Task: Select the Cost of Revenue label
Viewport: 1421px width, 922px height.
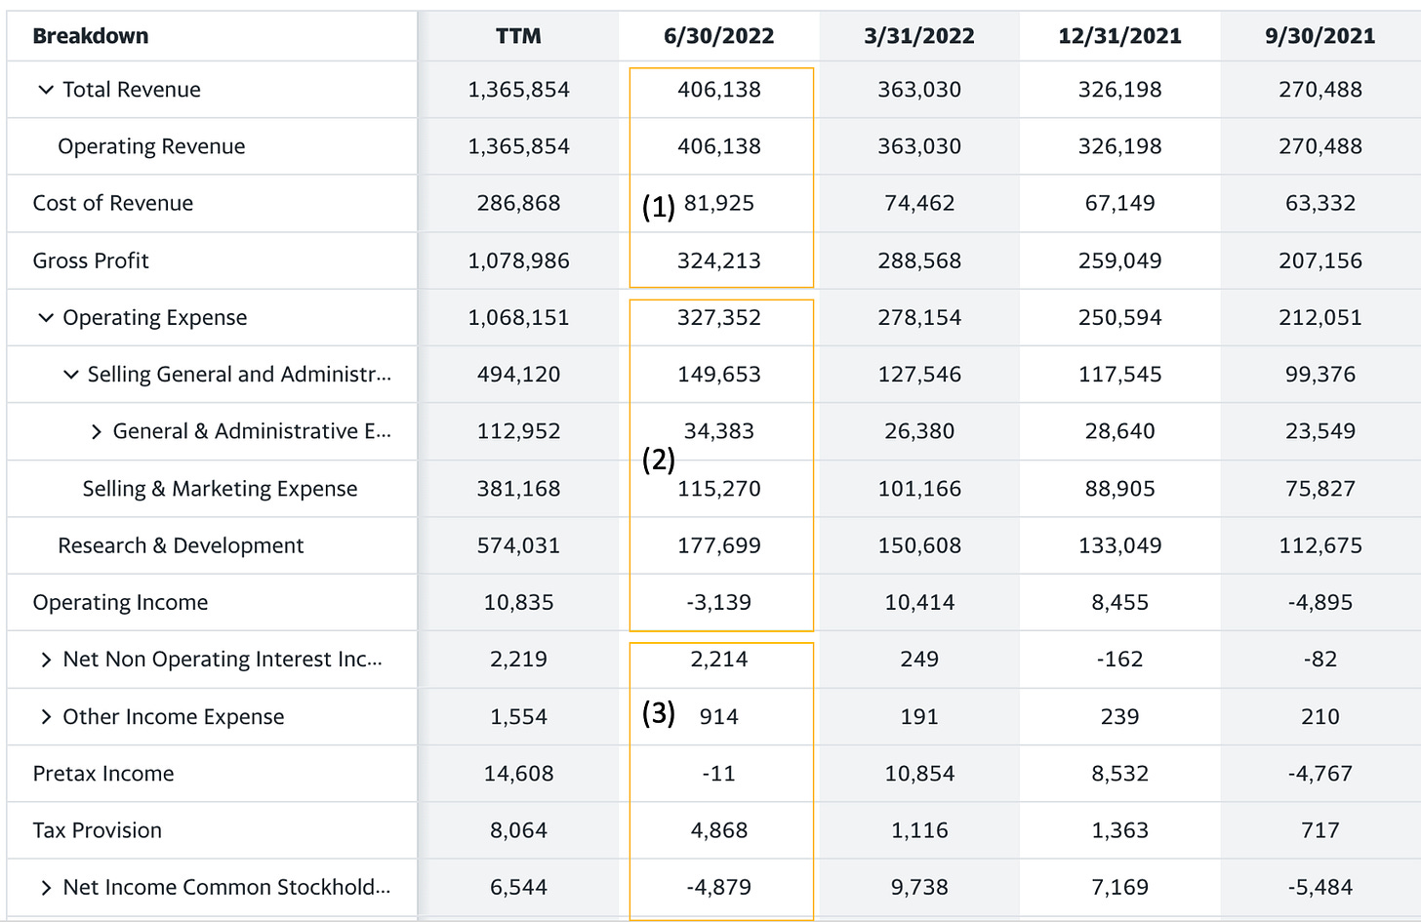Action: 113,203
